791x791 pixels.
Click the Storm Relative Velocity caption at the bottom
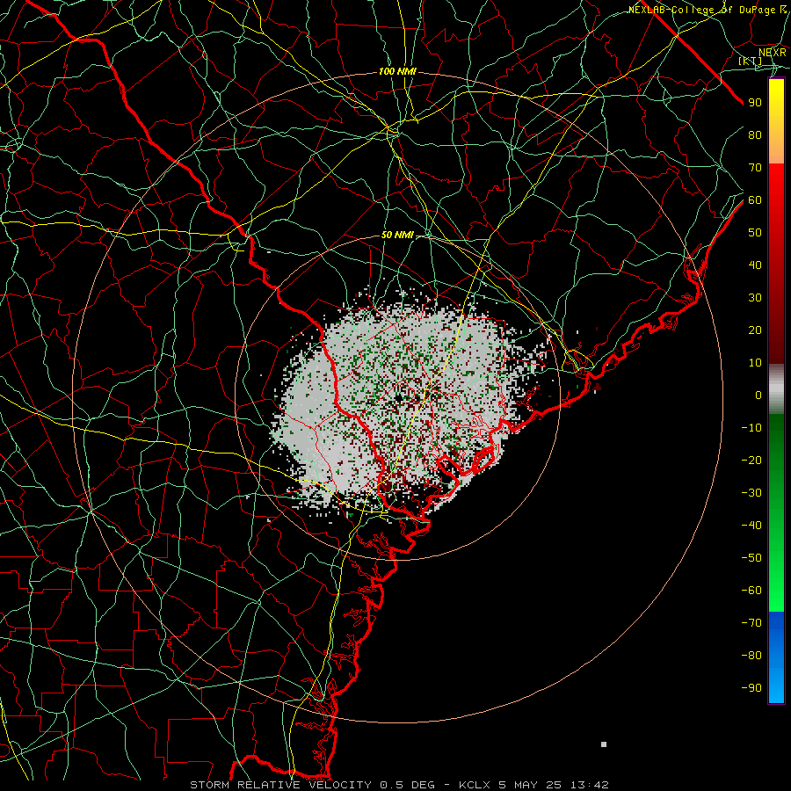[x=399, y=785]
